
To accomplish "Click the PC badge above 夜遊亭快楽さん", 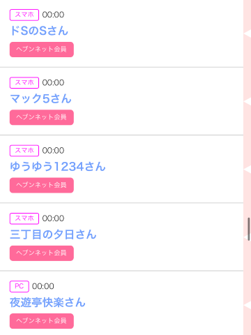I will (x=20, y=286).
